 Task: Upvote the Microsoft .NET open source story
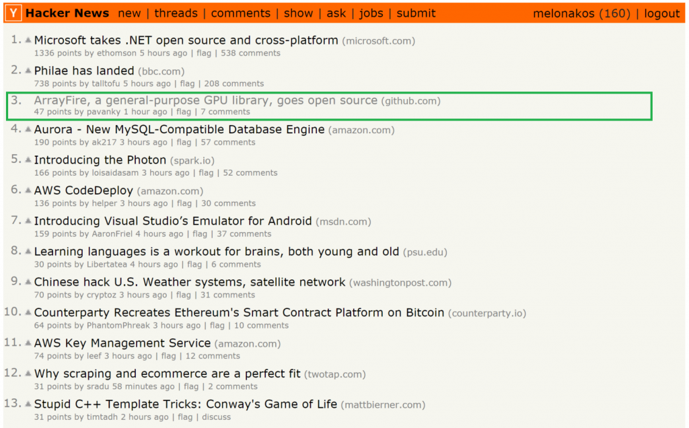[28, 40]
